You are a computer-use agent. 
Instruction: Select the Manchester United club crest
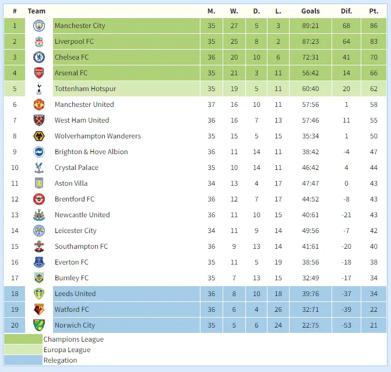tap(39, 105)
